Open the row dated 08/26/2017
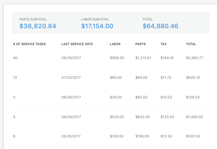 pyautogui.click(x=110, y=58)
